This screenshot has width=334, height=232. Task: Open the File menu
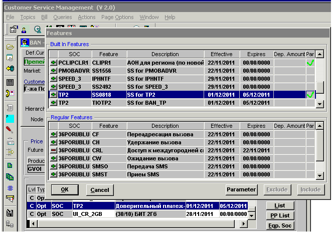[10, 17]
